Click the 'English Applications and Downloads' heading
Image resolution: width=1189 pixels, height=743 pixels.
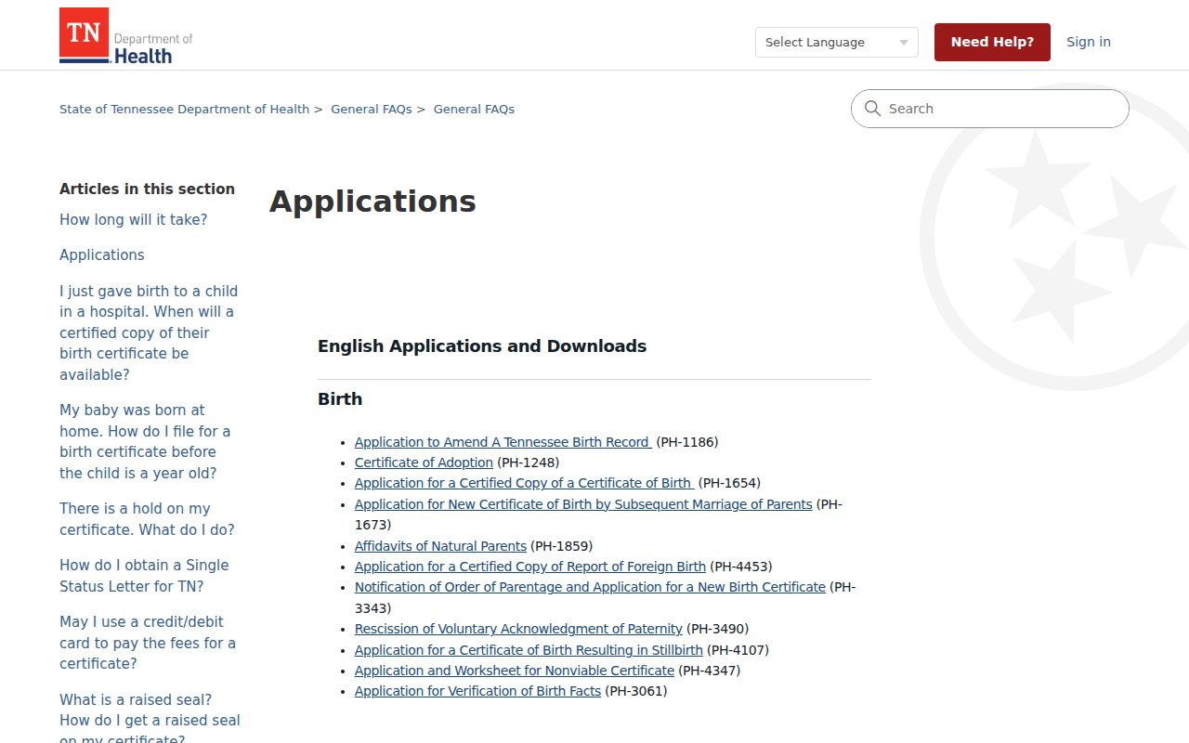(x=482, y=346)
